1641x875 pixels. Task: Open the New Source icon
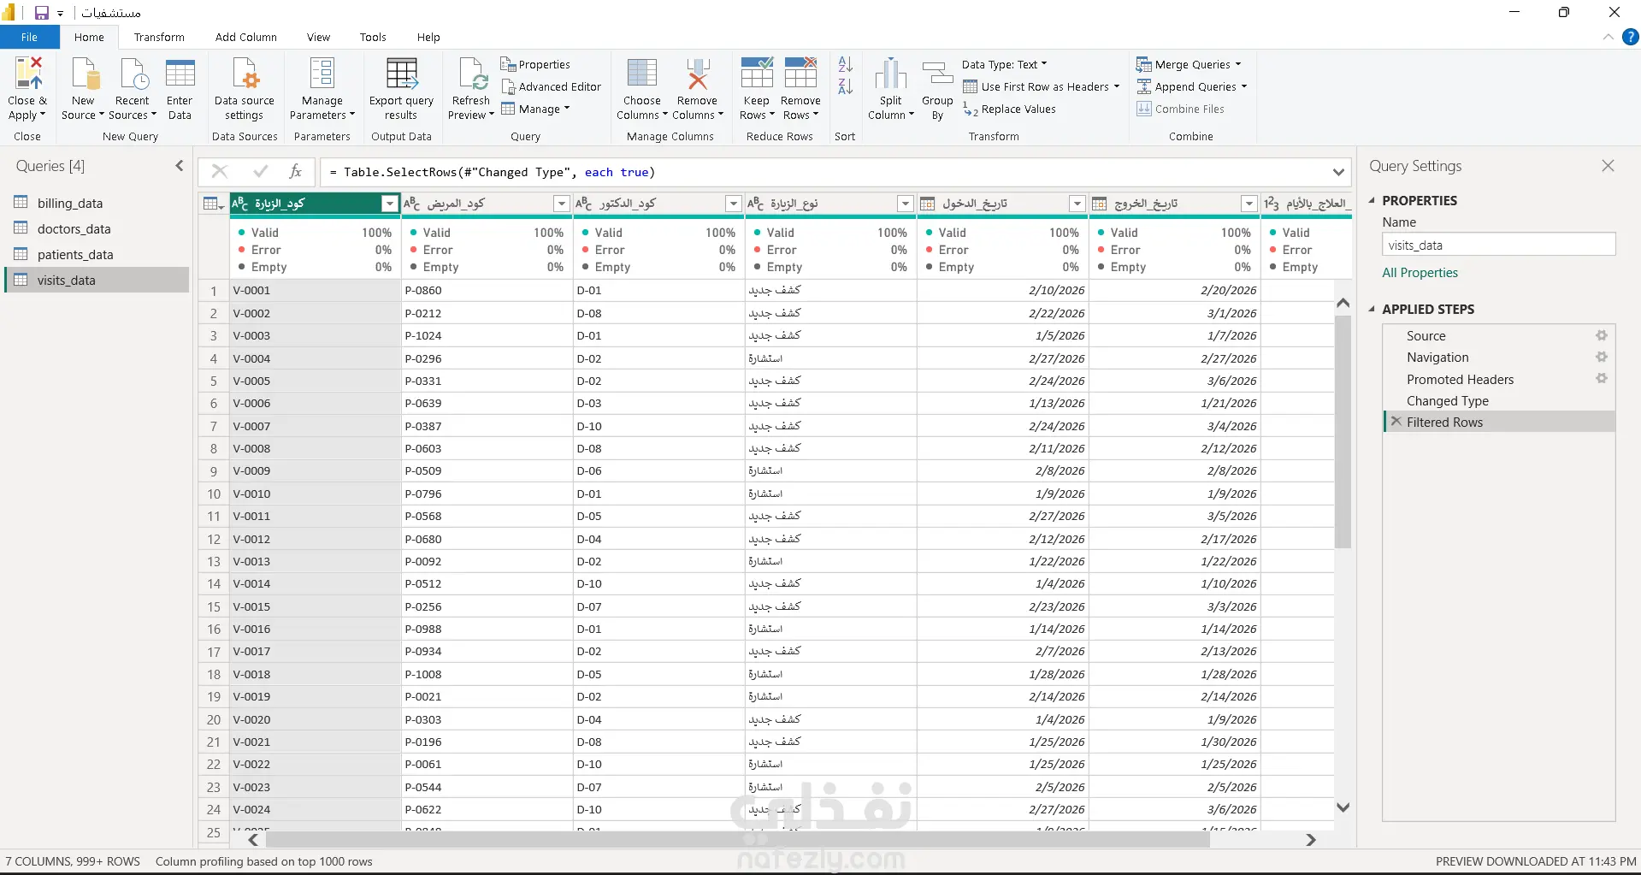(84, 74)
